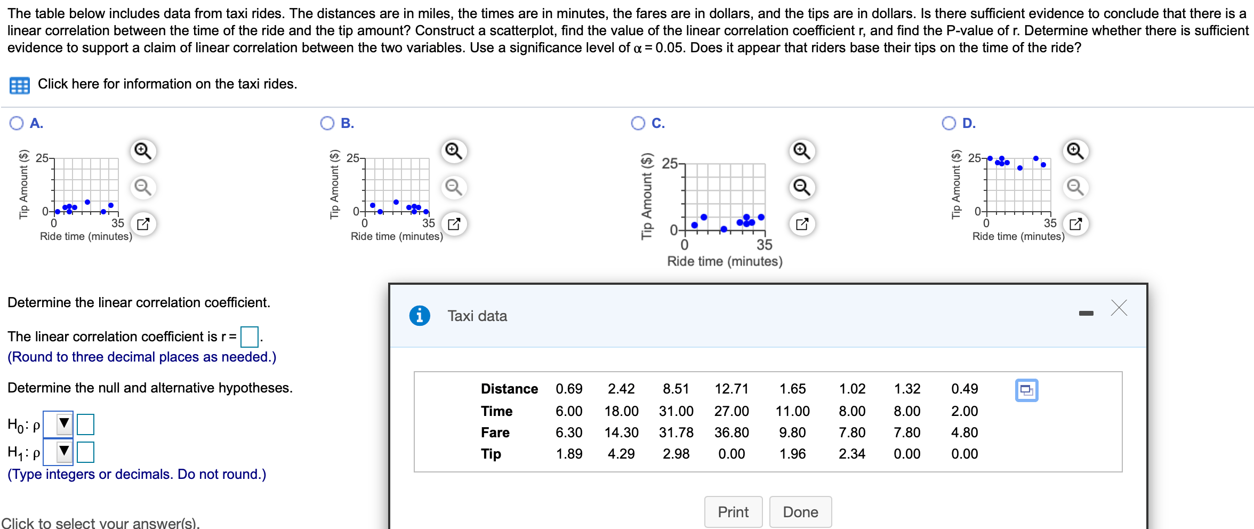Image resolution: width=1254 pixels, height=529 pixels.
Task: Open the H1 comparison dropdown
Action: click(62, 451)
